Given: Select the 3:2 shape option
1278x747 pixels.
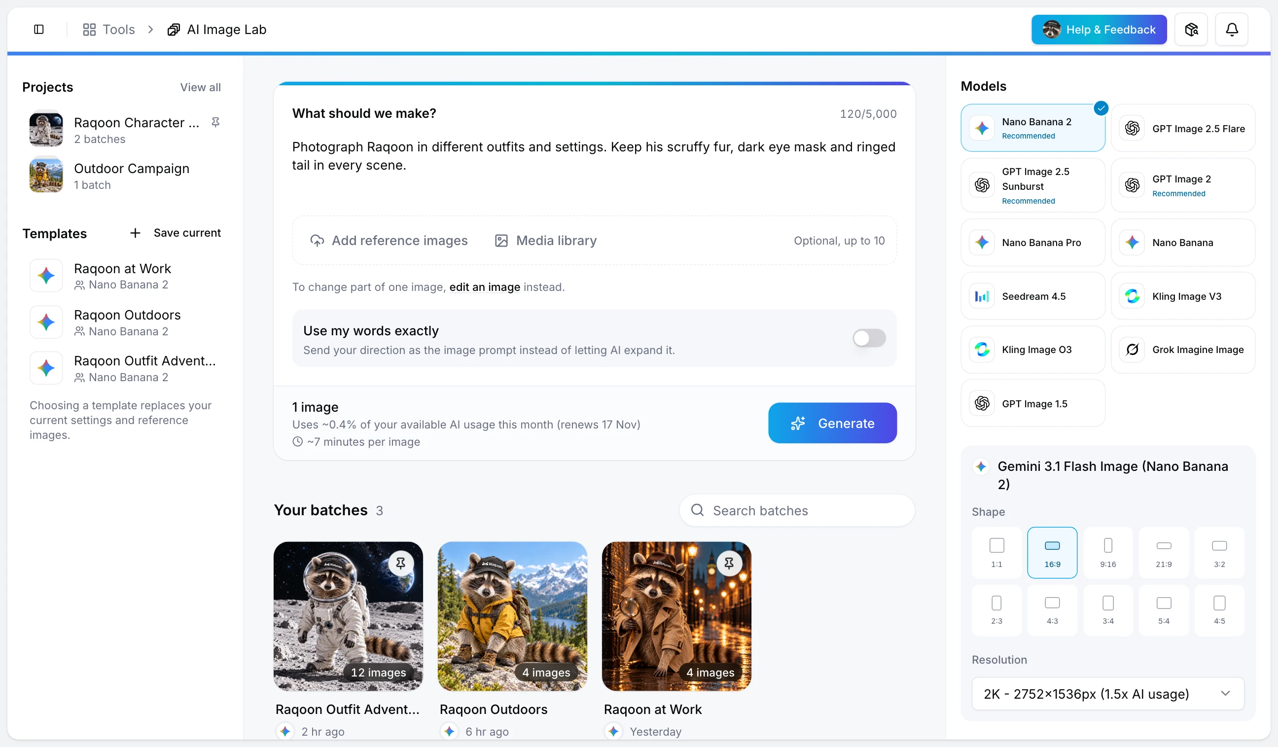Looking at the screenshot, I should tap(1219, 553).
